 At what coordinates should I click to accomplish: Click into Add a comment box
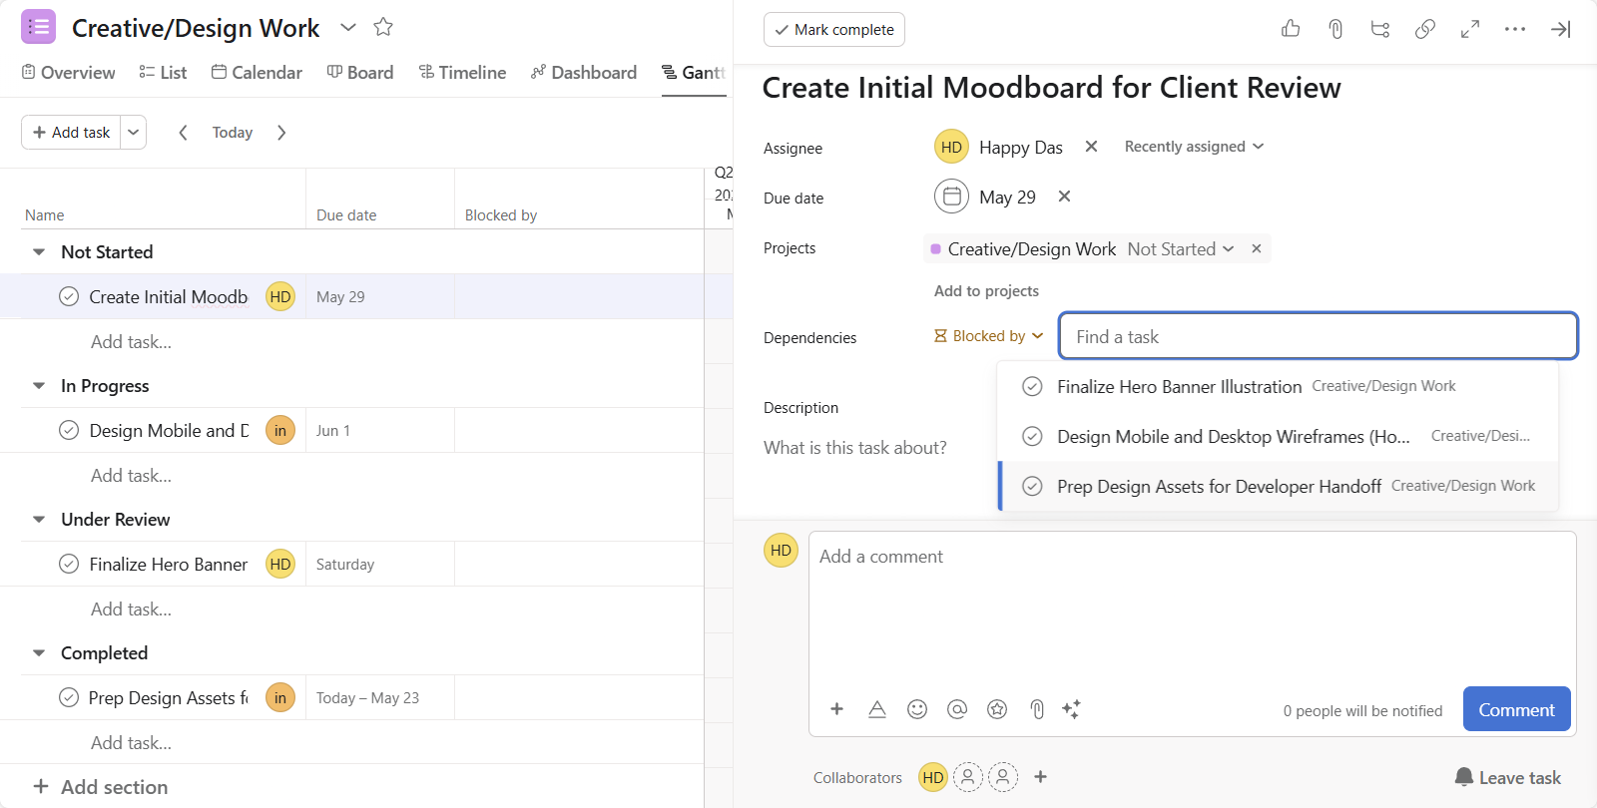[1192, 608]
